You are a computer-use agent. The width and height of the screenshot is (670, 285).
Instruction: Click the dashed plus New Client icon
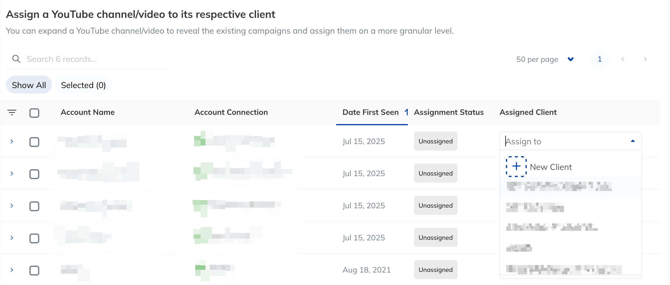[516, 167]
